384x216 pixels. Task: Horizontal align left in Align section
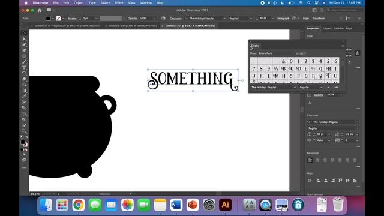pyautogui.click(x=319, y=181)
